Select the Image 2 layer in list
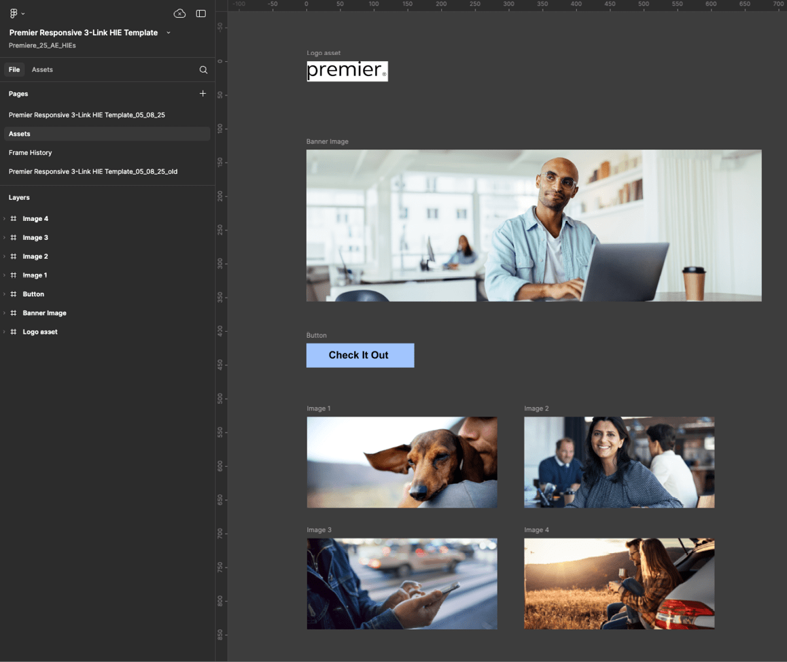 click(35, 257)
